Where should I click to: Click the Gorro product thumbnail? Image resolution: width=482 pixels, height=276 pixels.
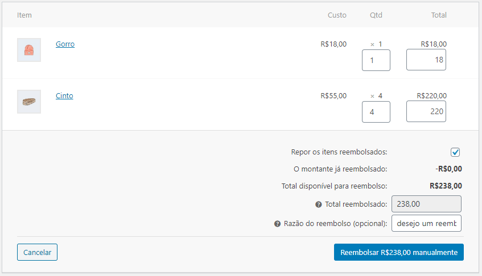(28, 50)
